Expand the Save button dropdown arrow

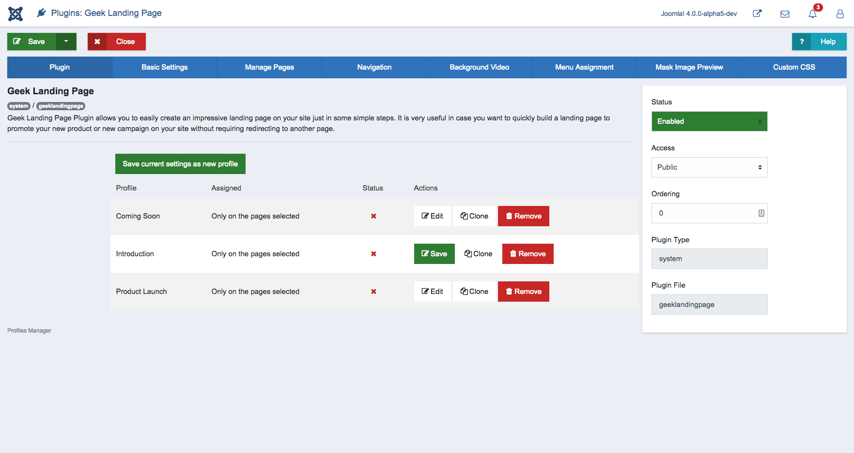point(66,42)
